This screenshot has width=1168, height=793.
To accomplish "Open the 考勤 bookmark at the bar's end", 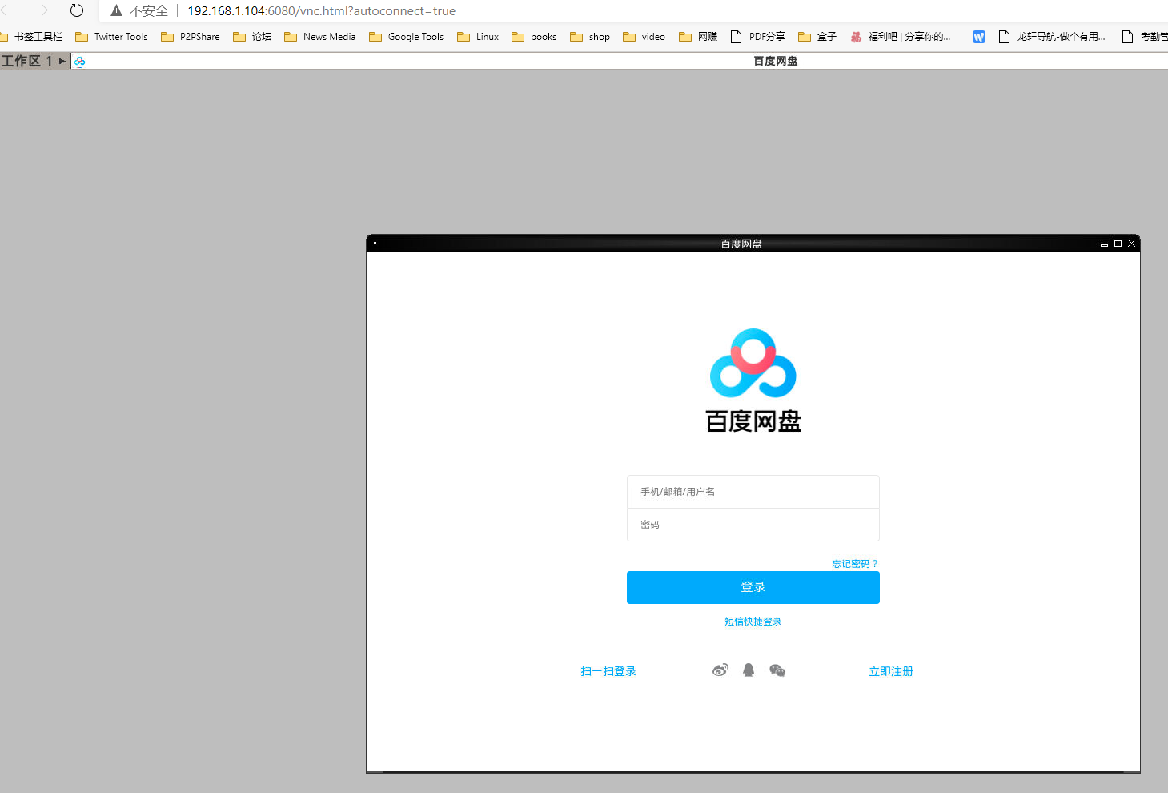I will pyautogui.click(x=1145, y=37).
